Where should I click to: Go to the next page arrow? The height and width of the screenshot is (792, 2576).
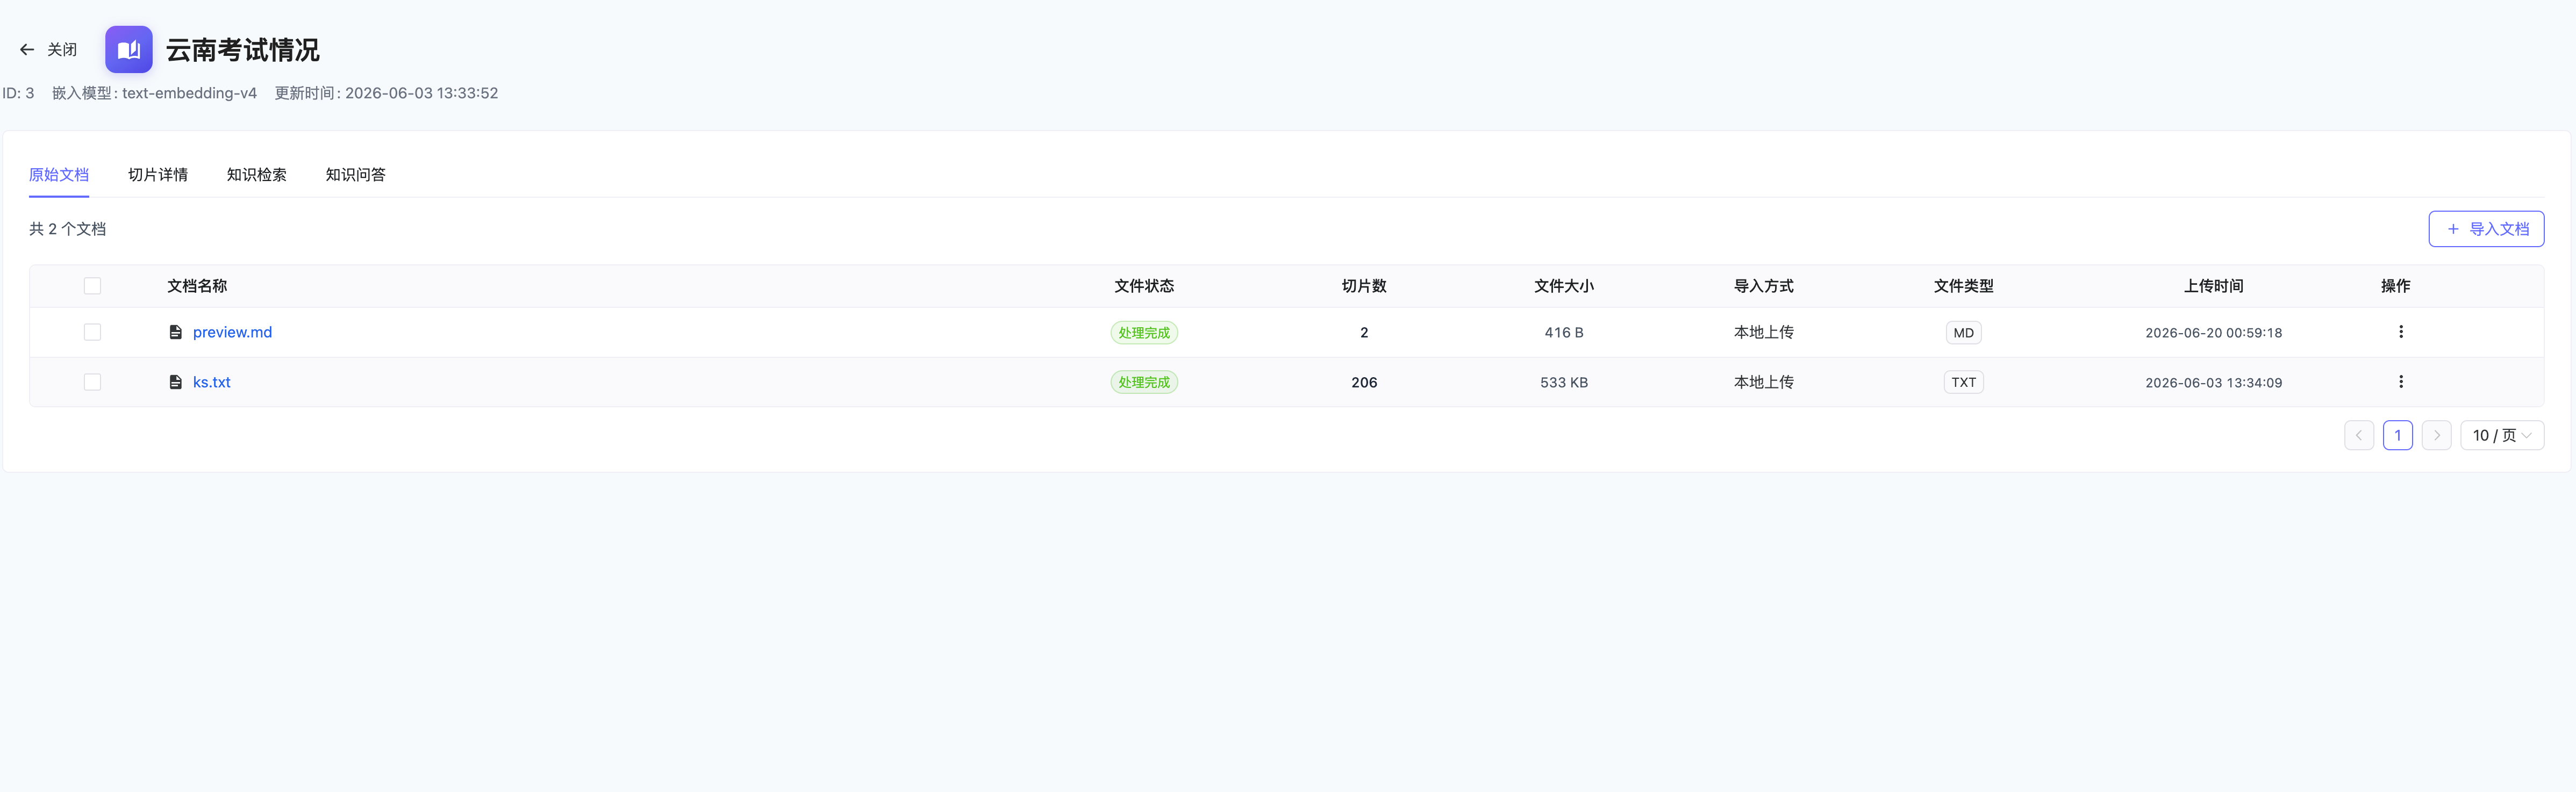tap(2436, 435)
